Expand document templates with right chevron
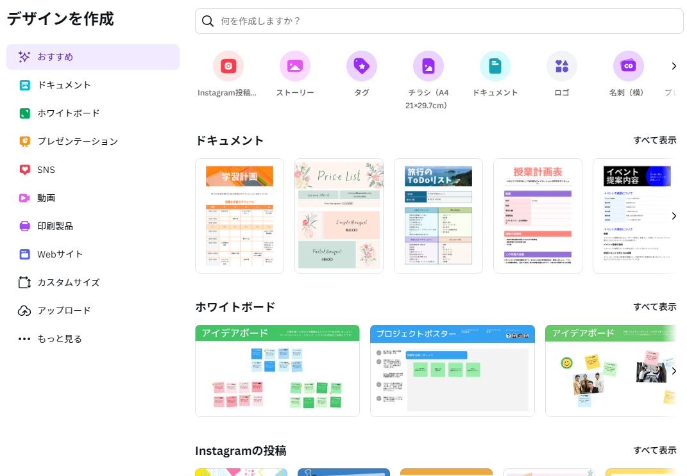The height and width of the screenshot is (476, 687). [x=674, y=216]
